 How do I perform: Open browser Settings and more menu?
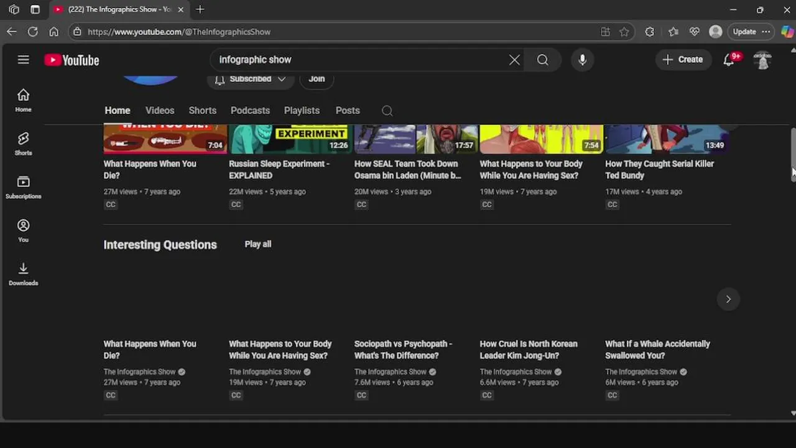(766, 32)
